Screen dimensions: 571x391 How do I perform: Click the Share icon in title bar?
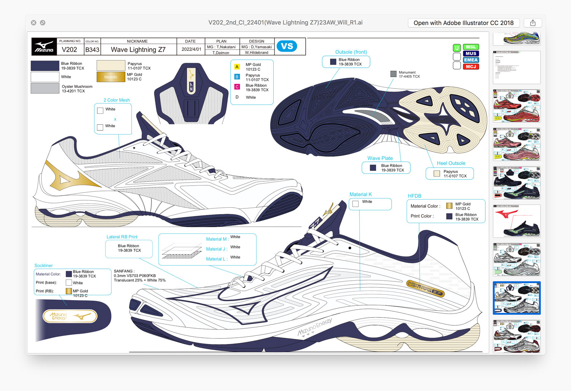click(x=533, y=23)
